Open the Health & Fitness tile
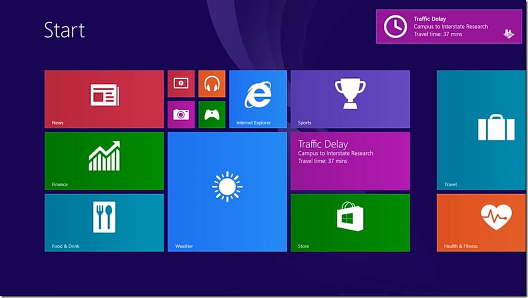 (x=481, y=222)
